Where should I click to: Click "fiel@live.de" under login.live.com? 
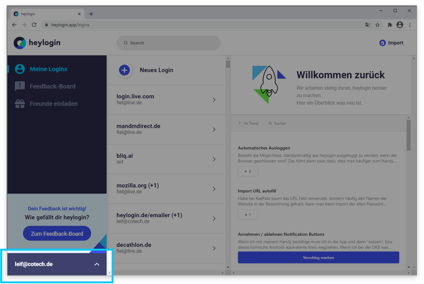(x=129, y=103)
